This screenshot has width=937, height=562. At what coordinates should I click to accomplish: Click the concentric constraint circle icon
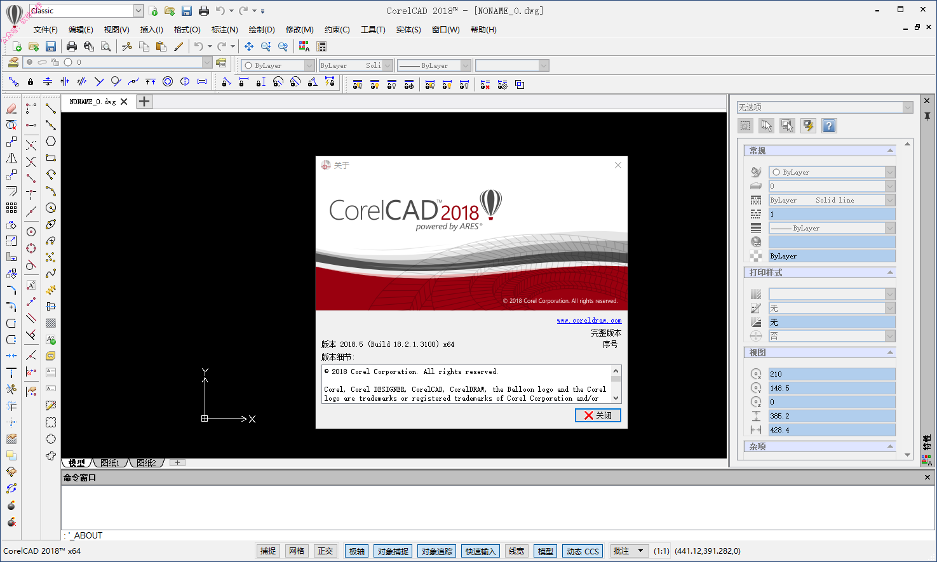coord(168,81)
